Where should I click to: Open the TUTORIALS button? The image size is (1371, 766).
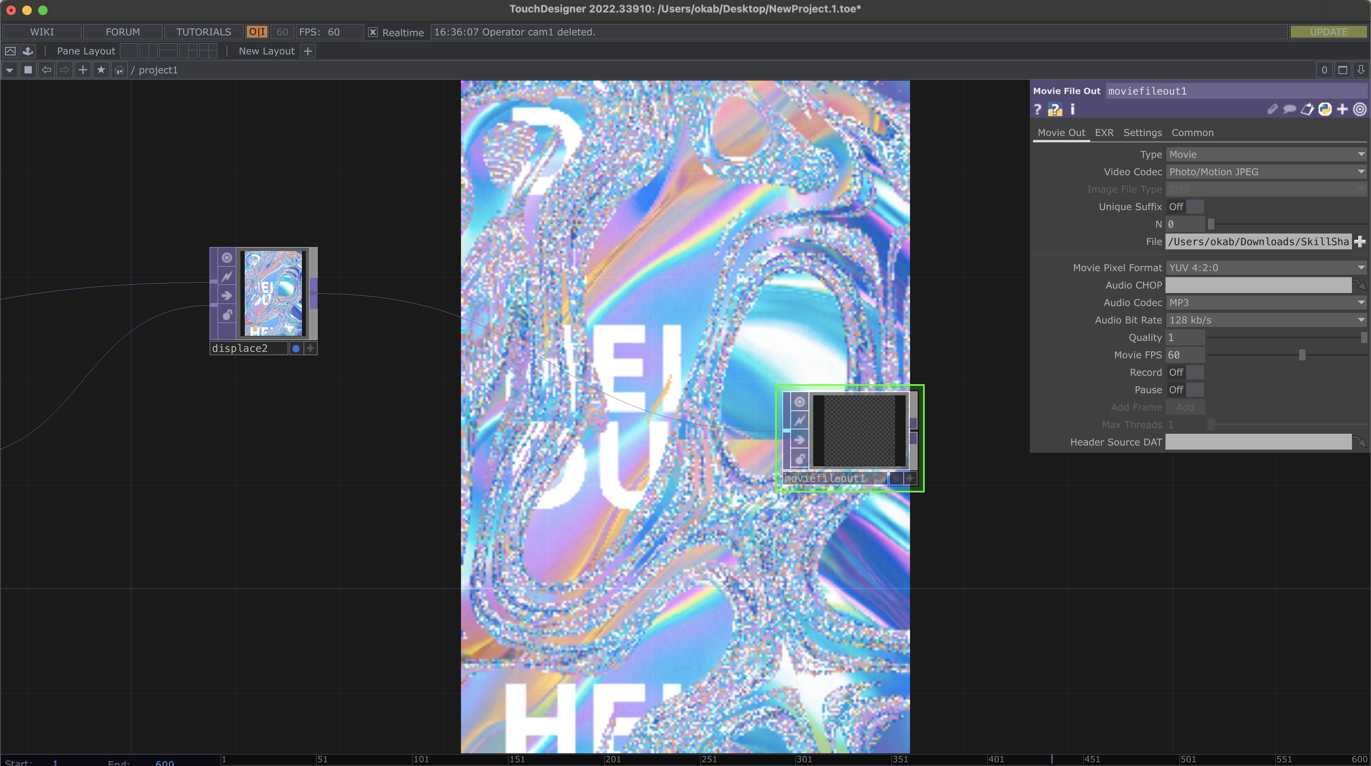pyautogui.click(x=203, y=32)
